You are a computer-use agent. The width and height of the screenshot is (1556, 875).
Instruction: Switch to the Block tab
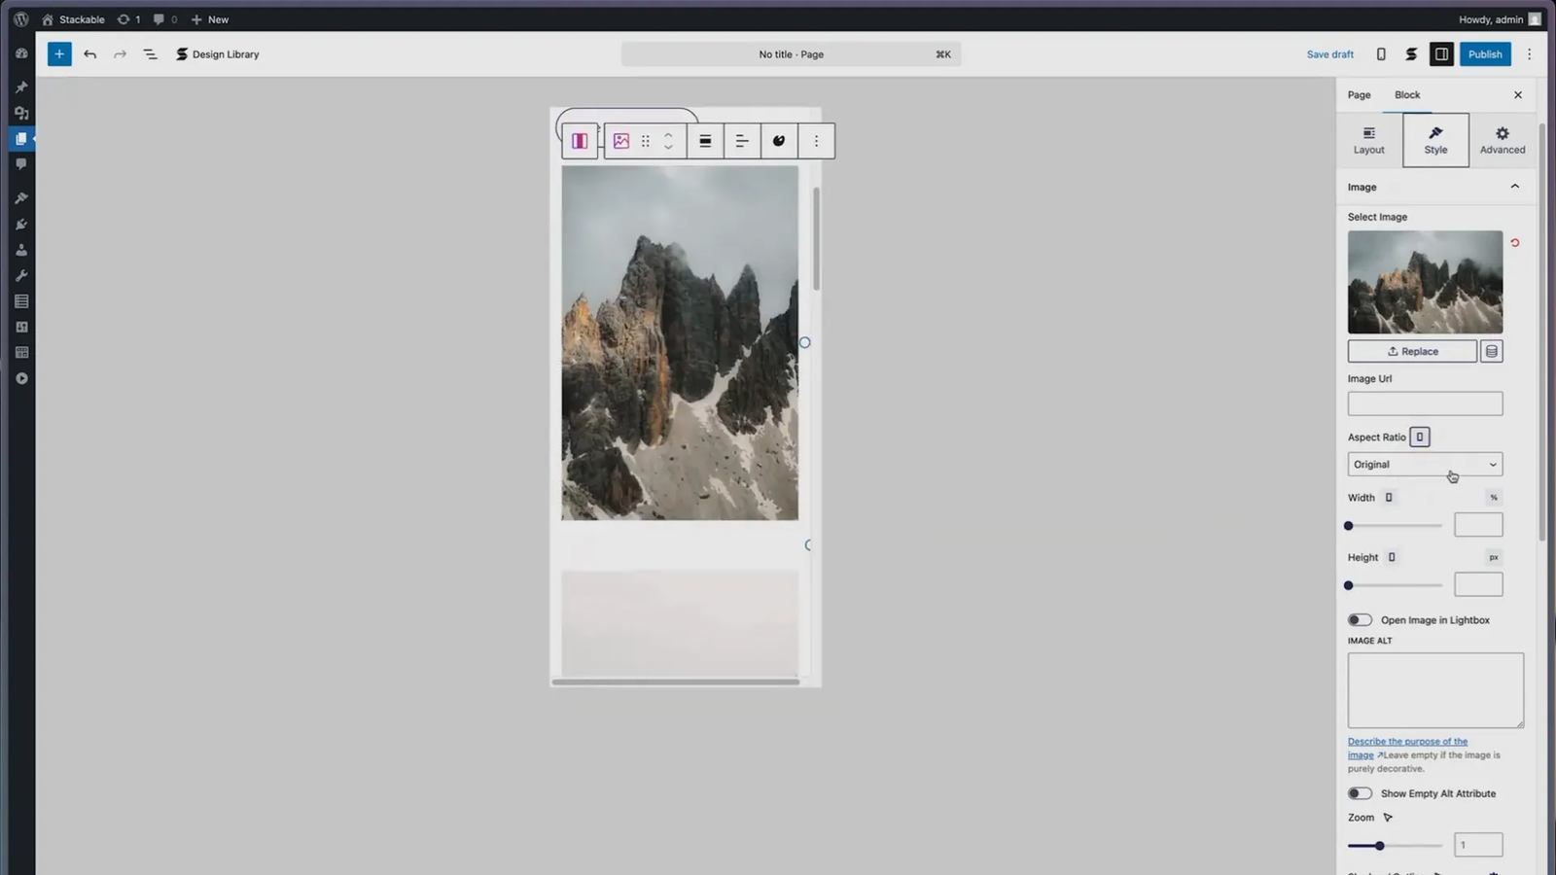pyautogui.click(x=1407, y=95)
